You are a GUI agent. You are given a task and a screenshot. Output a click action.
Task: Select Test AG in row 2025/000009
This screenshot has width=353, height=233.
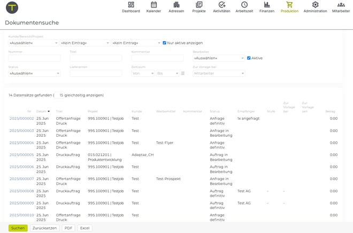[244, 203]
